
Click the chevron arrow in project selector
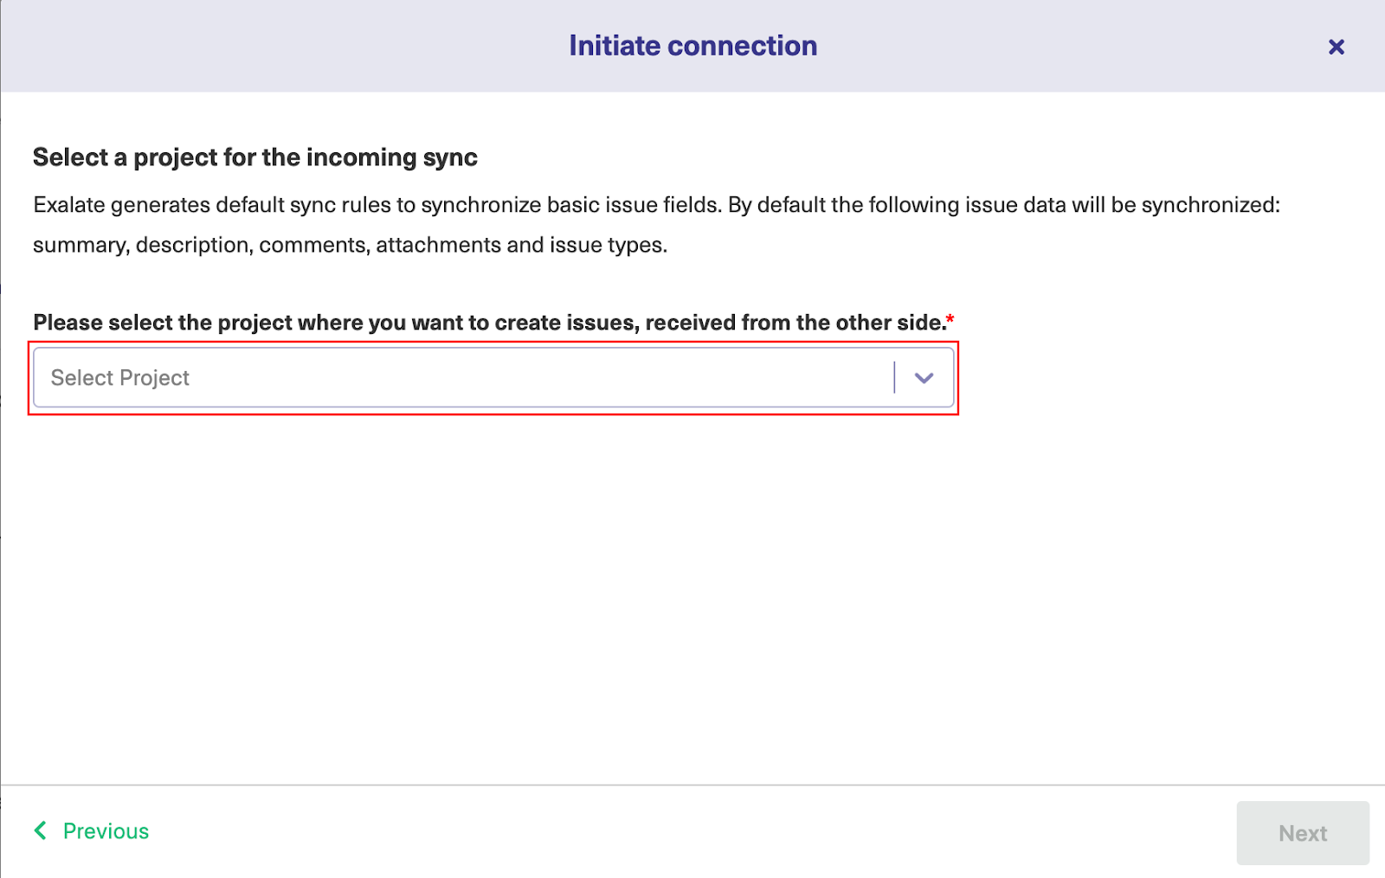click(924, 378)
